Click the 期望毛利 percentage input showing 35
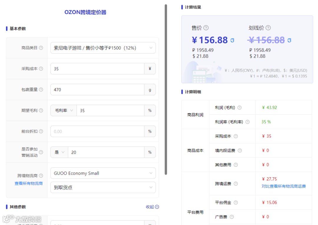The height and width of the screenshot is (225, 318). (x=110, y=110)
